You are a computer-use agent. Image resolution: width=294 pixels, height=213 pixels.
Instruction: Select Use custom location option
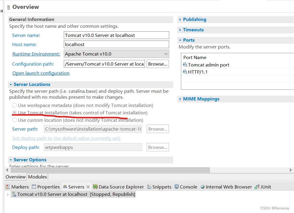coord(14,120)
